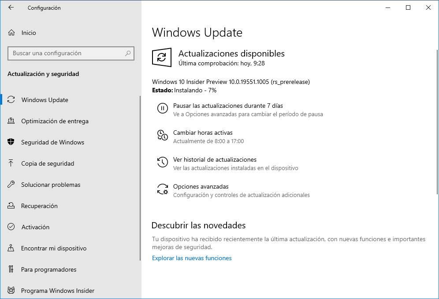Click Última comprobación: hoy, 9:28 text
Image resolution: width=439 pixels, height=299 pixels.
click(221, 64)
